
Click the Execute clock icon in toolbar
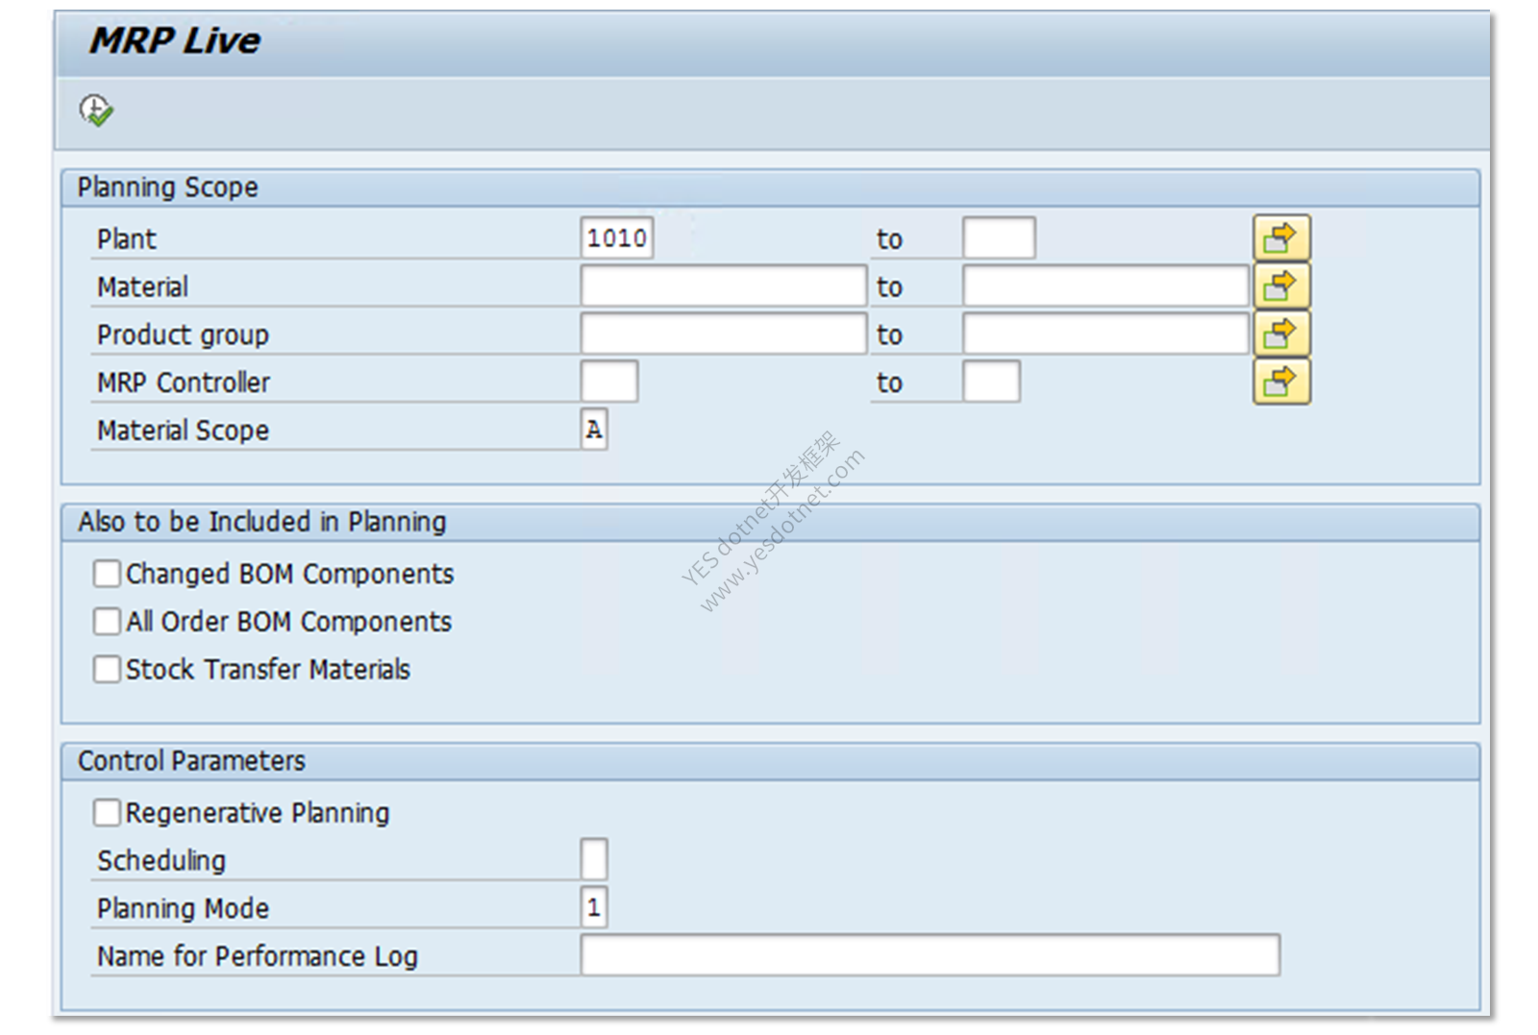point(96,110)
